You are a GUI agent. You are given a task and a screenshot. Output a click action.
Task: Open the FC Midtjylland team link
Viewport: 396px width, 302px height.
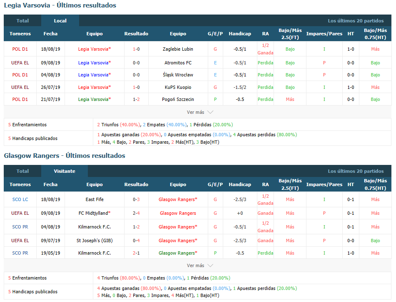point(95,213)
